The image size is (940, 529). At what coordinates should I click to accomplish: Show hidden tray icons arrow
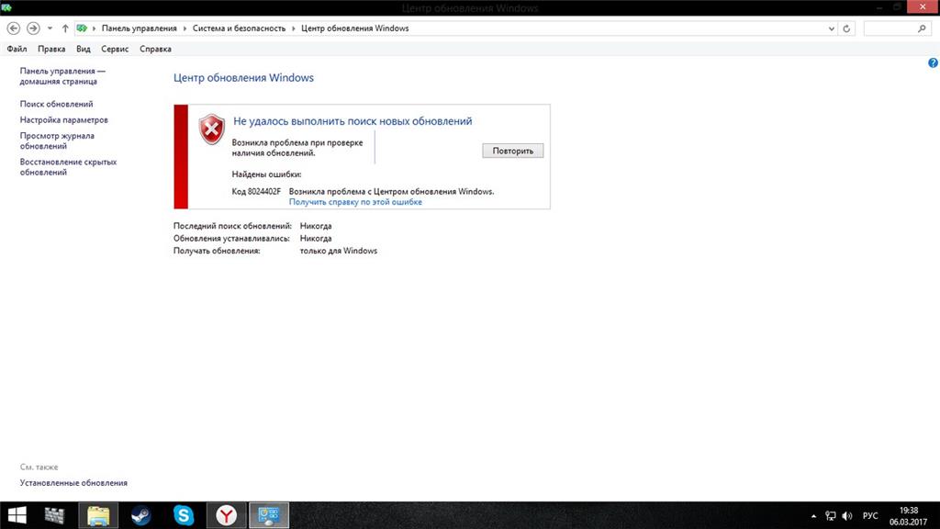[813, 516]
